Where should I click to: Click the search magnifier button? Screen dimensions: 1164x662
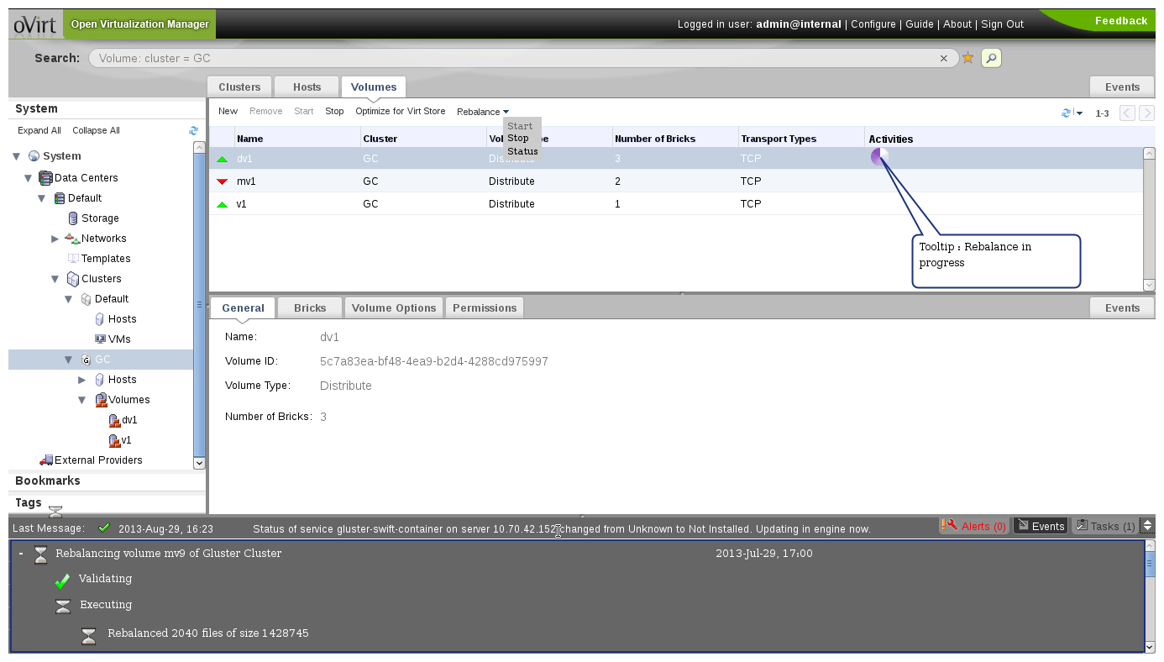[991, 58]
